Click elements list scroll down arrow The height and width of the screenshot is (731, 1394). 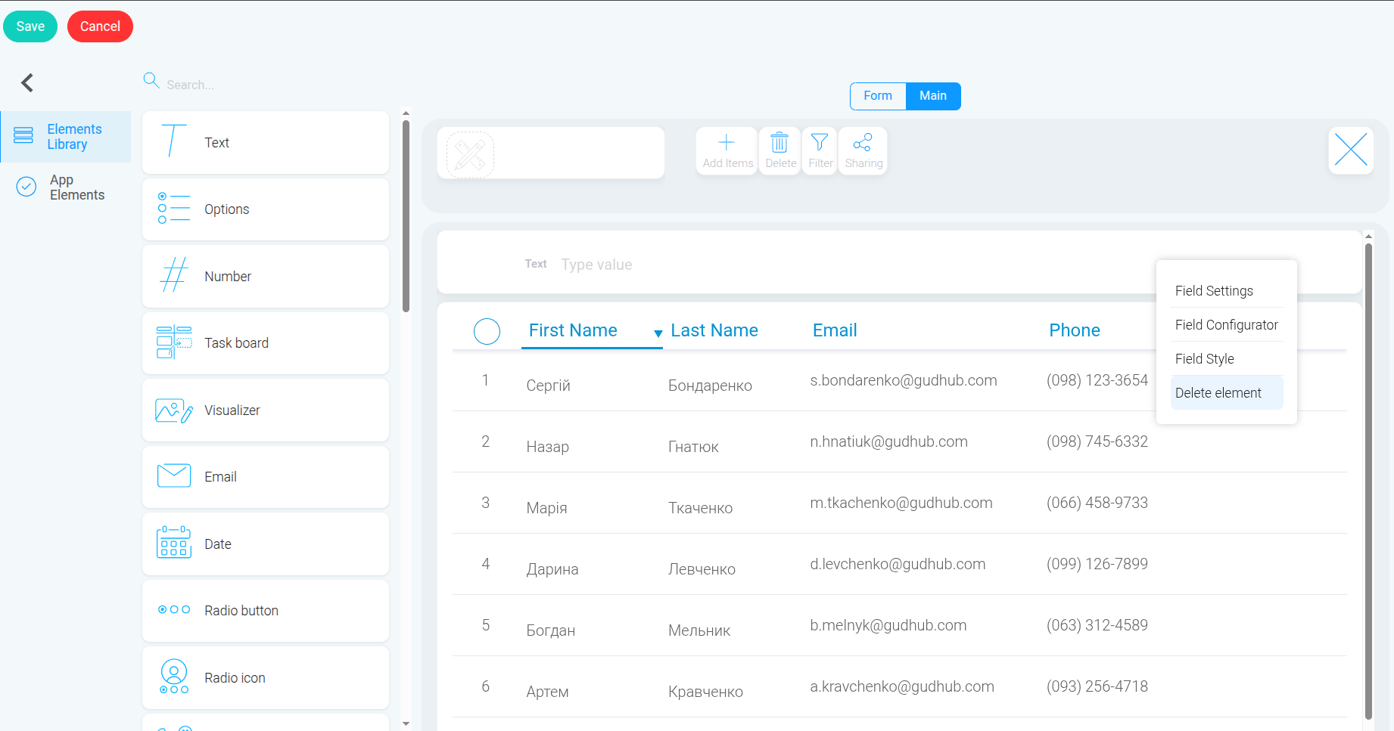pyautogui.click(x=406, y=723)
